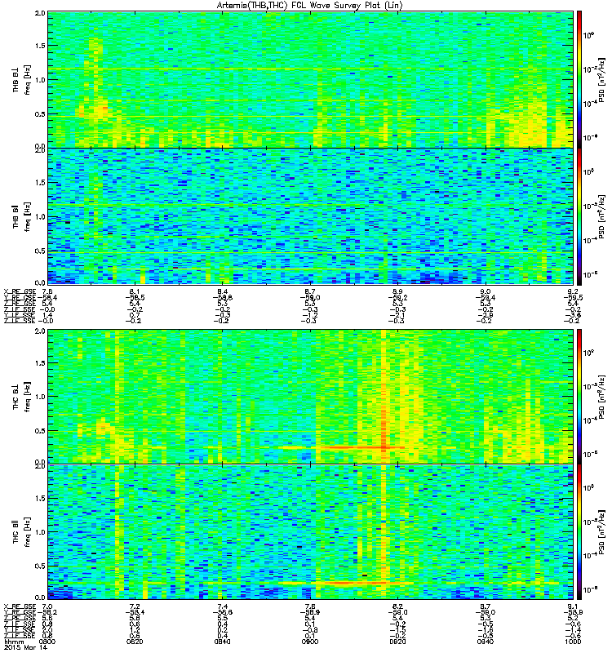Click the 'X_RE_GSE' label under the THC panels

[20, 606]
